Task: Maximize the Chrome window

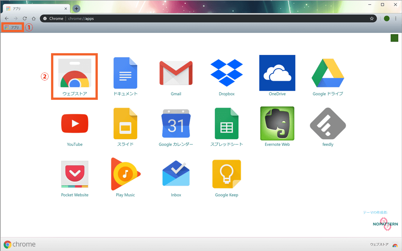Action: click(x=383, y=4)
